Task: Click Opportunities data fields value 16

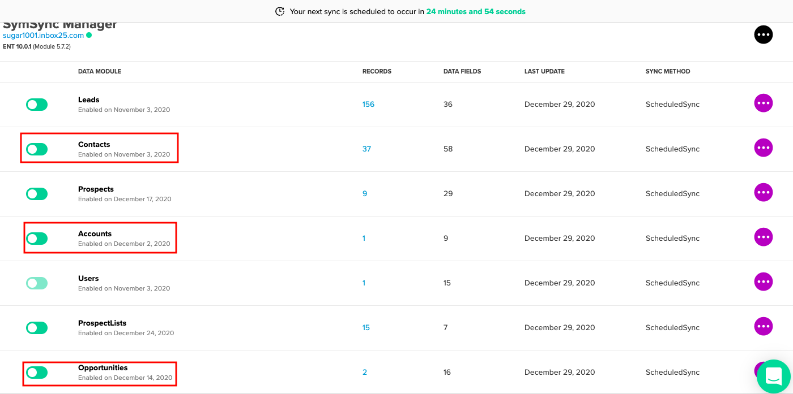Action: tap(447, 373)
